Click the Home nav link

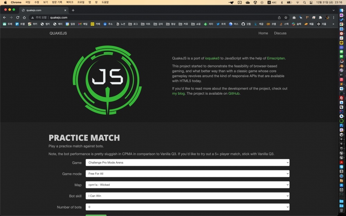[263, 33]
